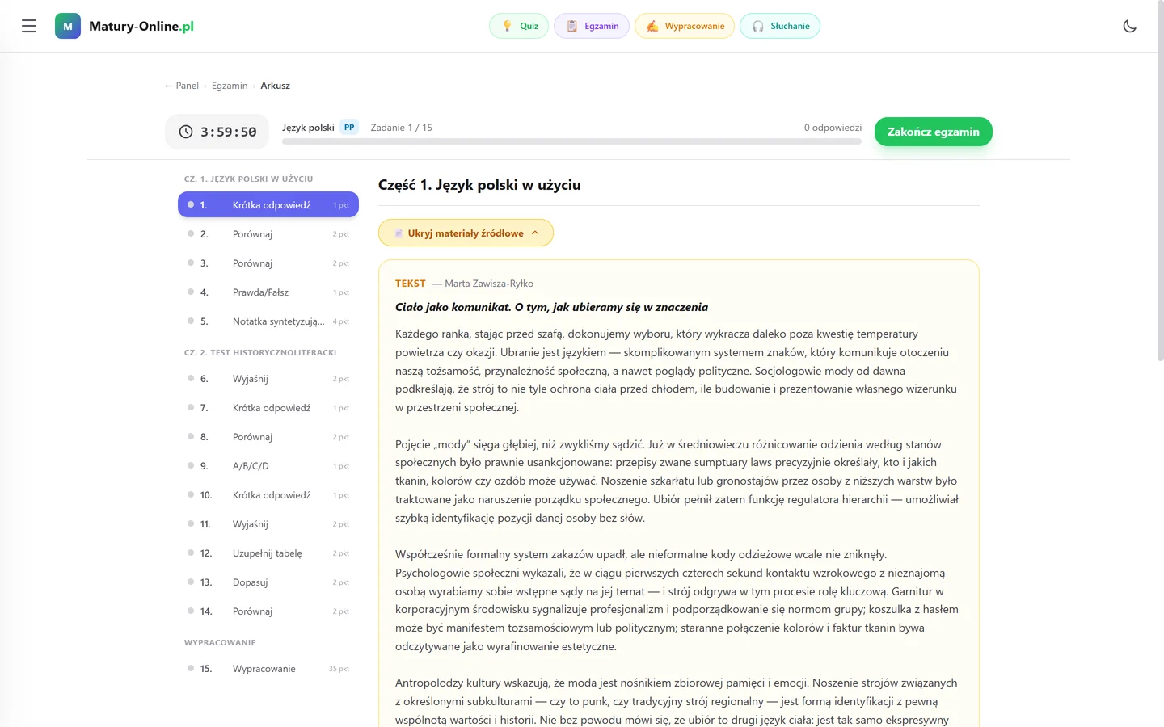
Task: Open task 5 Notatka syntetyzująca
Action: 268,321
